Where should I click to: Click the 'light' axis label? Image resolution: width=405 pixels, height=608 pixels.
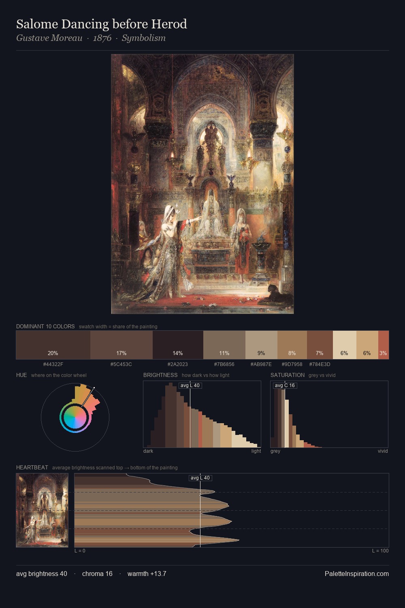pos(256,451)
